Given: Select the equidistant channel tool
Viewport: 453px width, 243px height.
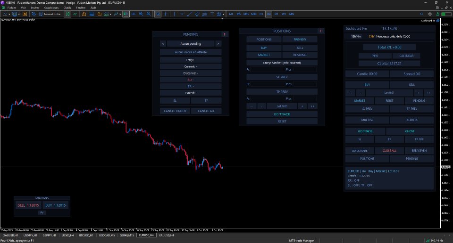Looking at the screenshot, I should pos(197,14).
